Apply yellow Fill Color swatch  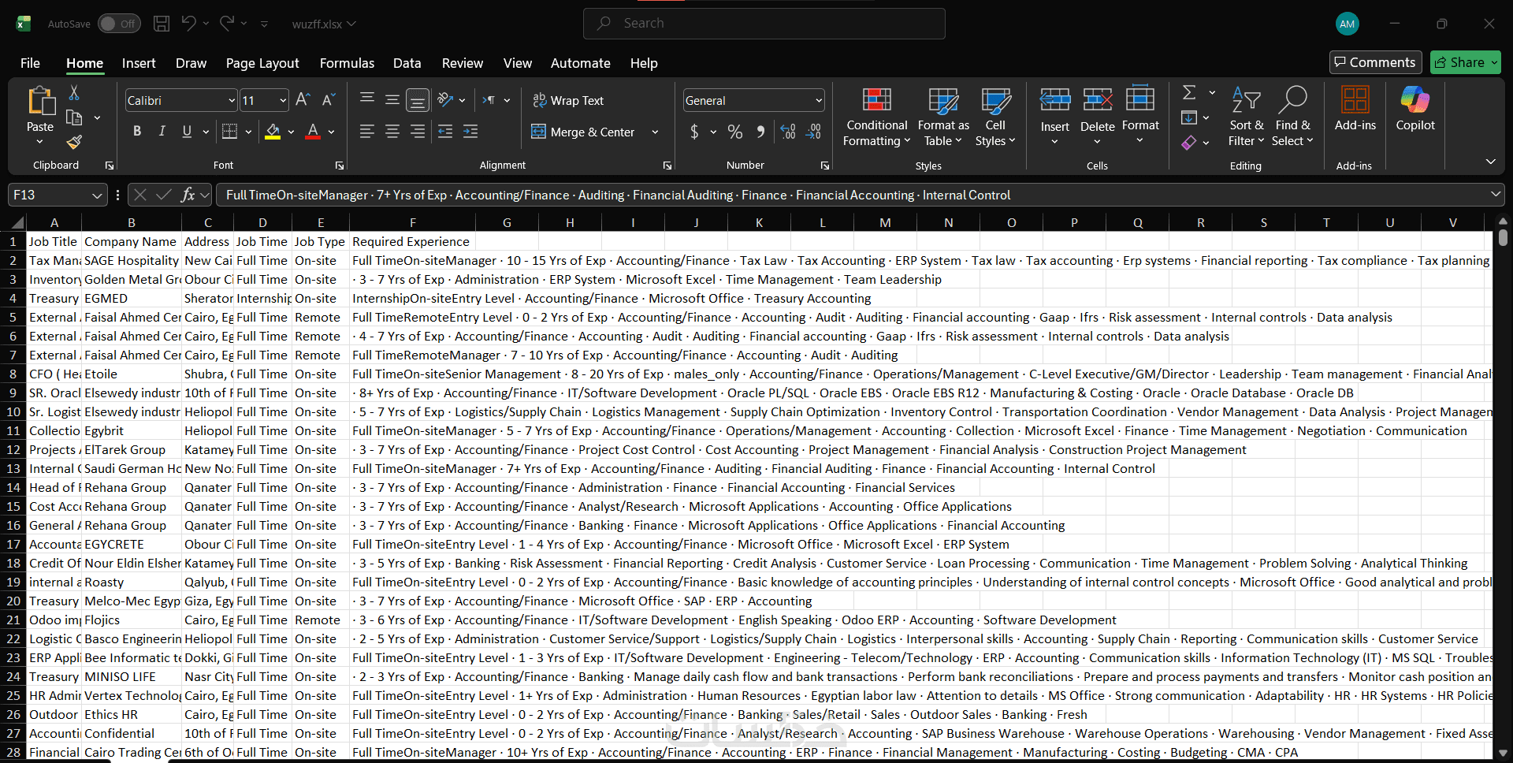273,132
